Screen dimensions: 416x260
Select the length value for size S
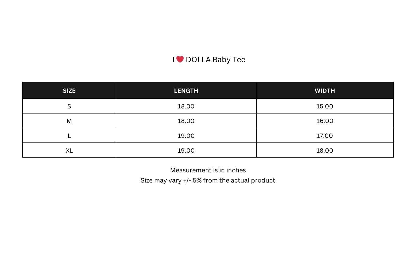click(x=186, y=106)
